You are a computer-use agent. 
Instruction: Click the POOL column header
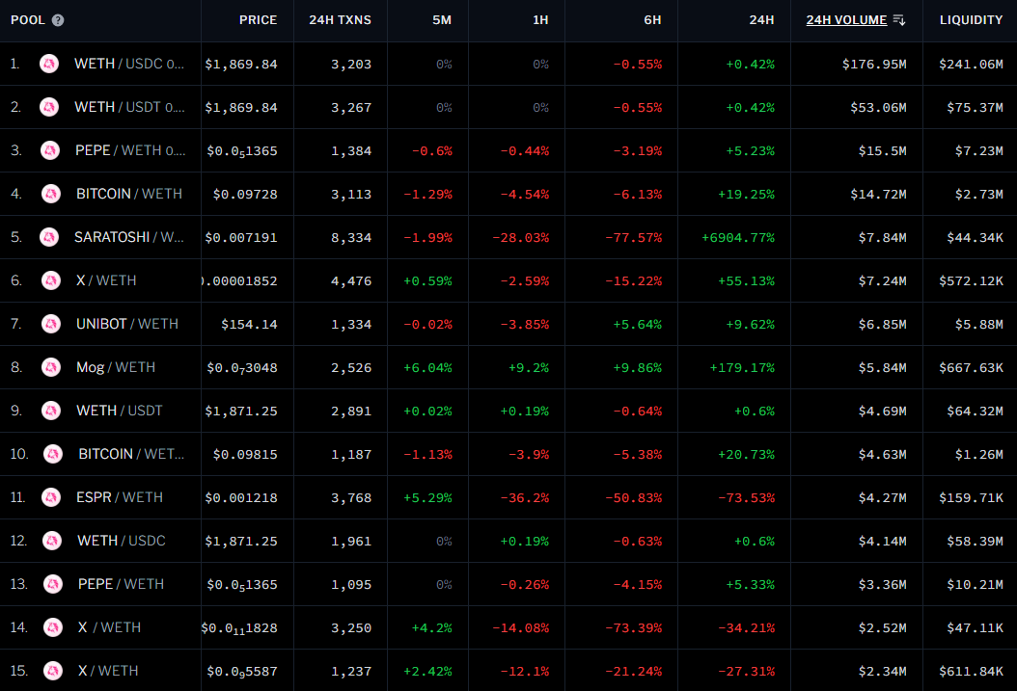click(x=28, y=20)
